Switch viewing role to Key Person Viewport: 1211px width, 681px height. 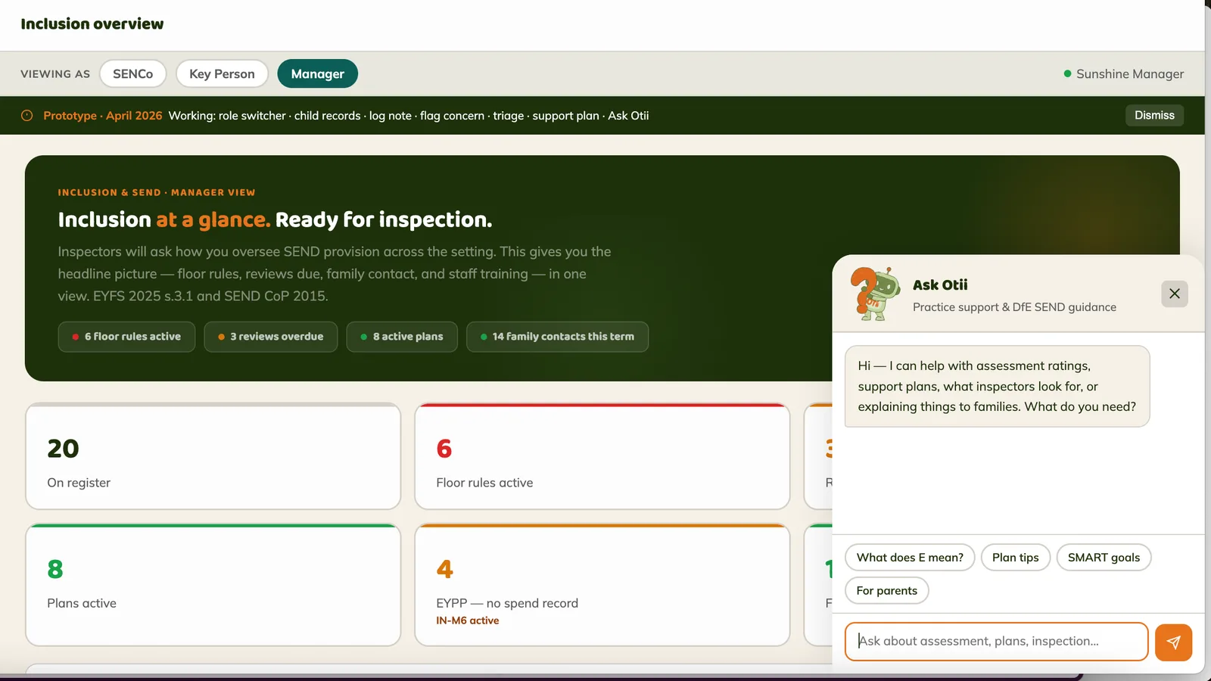[222, 73]
